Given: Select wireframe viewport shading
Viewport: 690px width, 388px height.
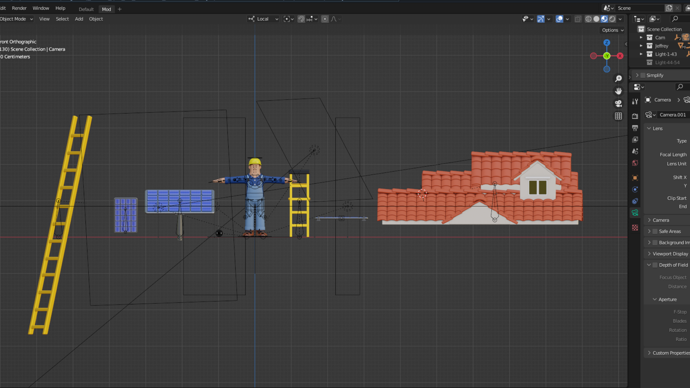Looking at the screenshot, I should 588,19.
